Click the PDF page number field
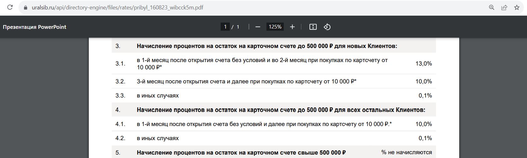Viewport: 527px width, 158px height. click(x=225, y=27)
